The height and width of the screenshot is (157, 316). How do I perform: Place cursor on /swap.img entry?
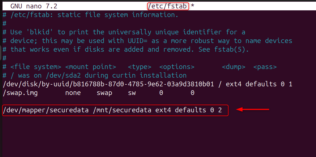pyautogui.click(x=20, y=93)
